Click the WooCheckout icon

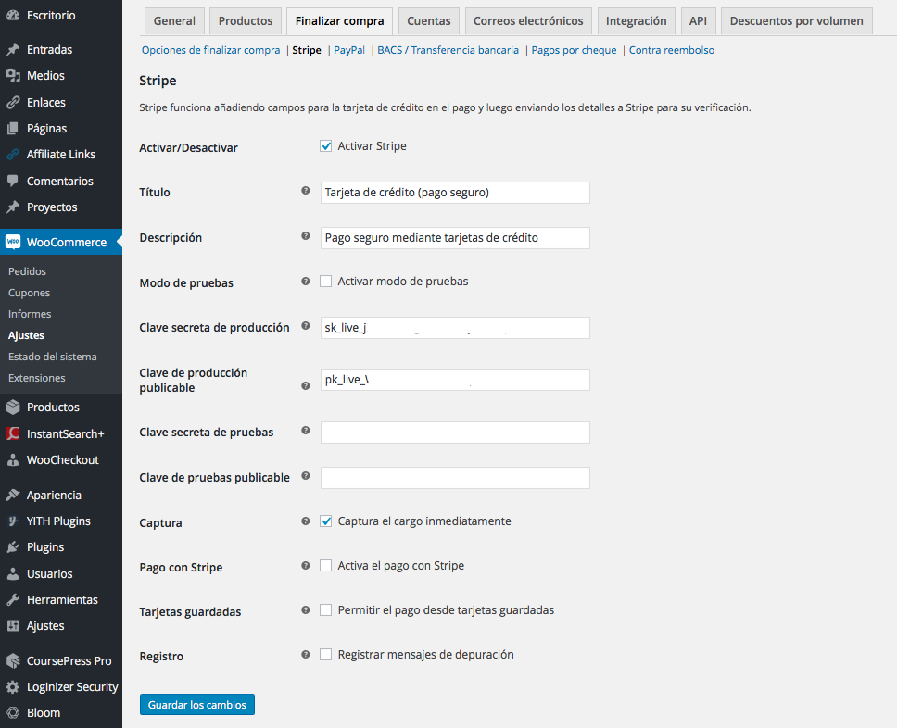[13, 459]
